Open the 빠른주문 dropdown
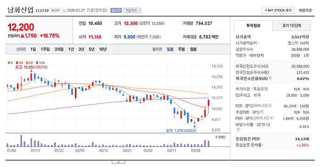The image size is (331, 167). pyautogui.click(x=307, y=10)
